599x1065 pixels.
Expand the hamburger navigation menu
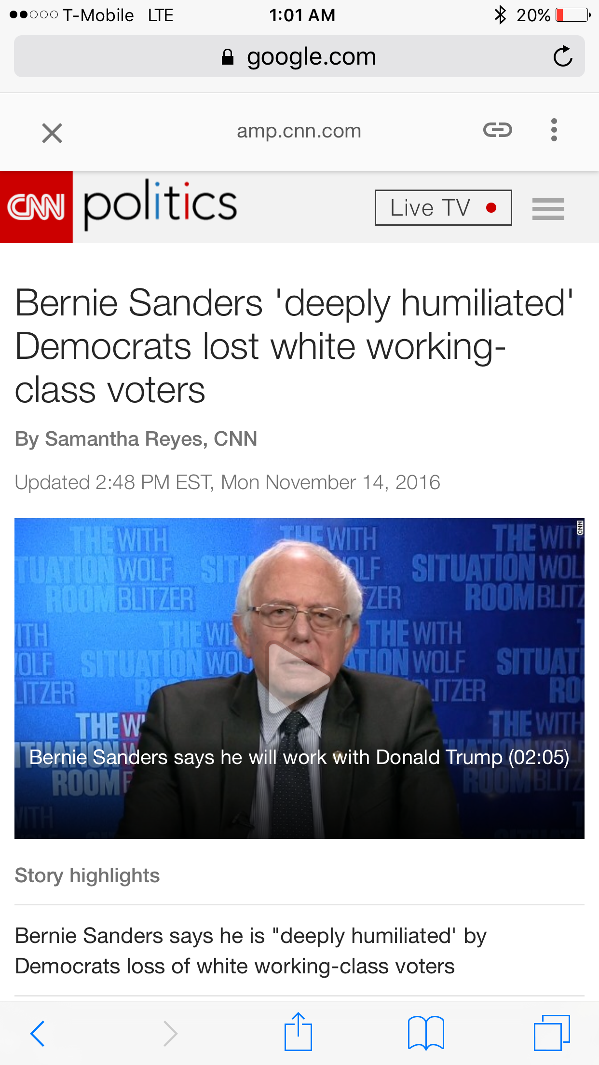[x=548, y=209]
